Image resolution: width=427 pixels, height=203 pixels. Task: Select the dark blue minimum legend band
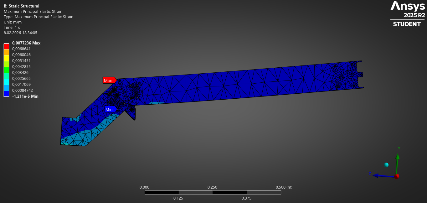6,94
